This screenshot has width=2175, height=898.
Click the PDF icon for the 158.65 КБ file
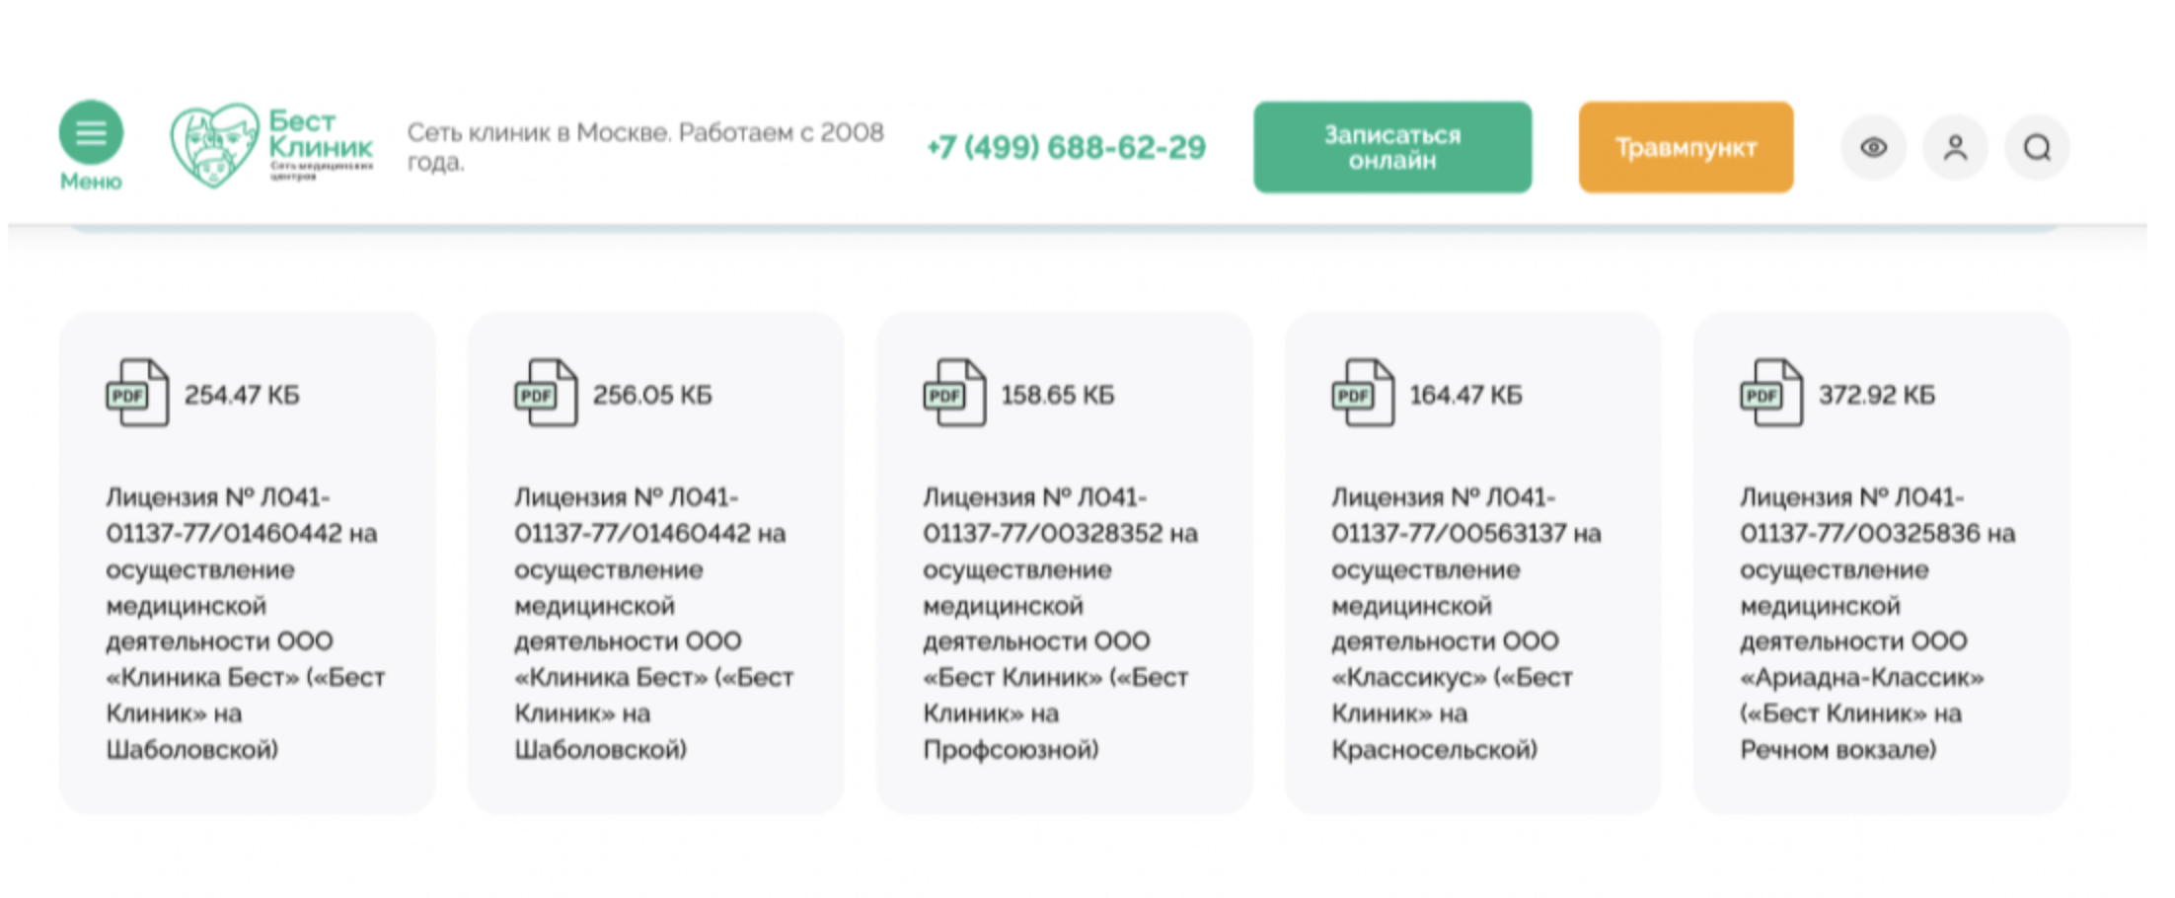pyautogui.click(x=954, y=393)
